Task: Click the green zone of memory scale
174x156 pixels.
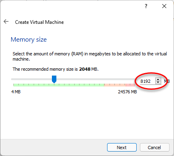Action: (x=59, y=85)
